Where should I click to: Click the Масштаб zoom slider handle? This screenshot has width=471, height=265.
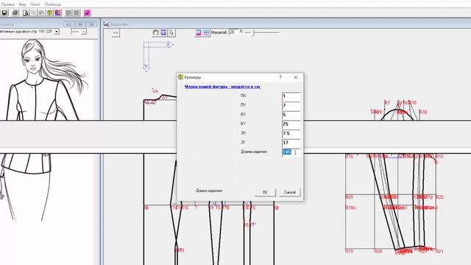tap(253, 32)
